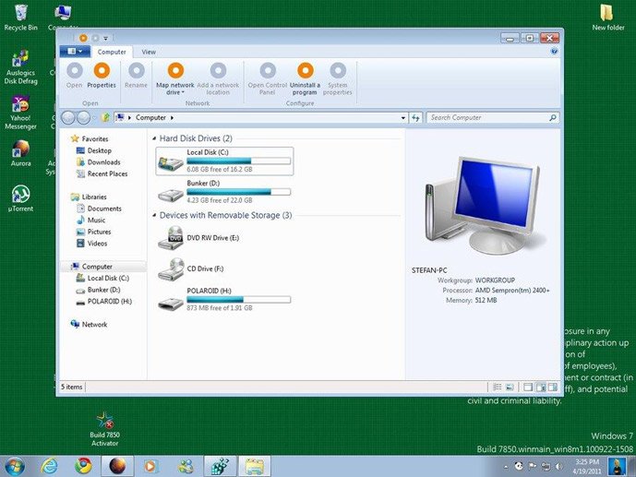The height and width of the screenshot is (477, 636).
Task: Show hidden system tray icons arrow
Action: pos(506,467)
